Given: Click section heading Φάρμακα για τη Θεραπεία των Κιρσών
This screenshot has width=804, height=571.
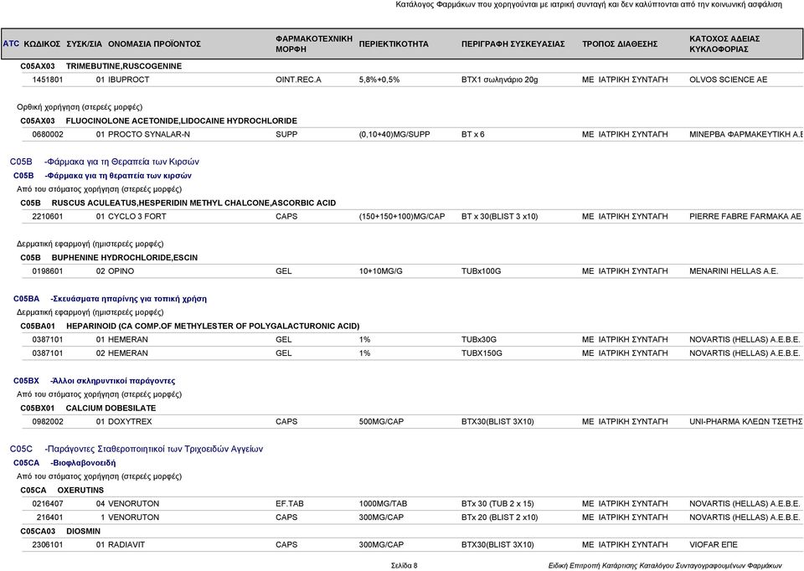Looking at the screenshot, I should pyautogui.click(x=121, y=162).
